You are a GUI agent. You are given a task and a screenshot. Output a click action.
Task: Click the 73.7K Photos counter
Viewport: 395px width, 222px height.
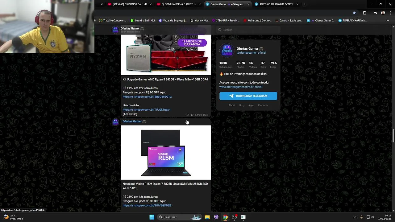click(x=241, y=65)
